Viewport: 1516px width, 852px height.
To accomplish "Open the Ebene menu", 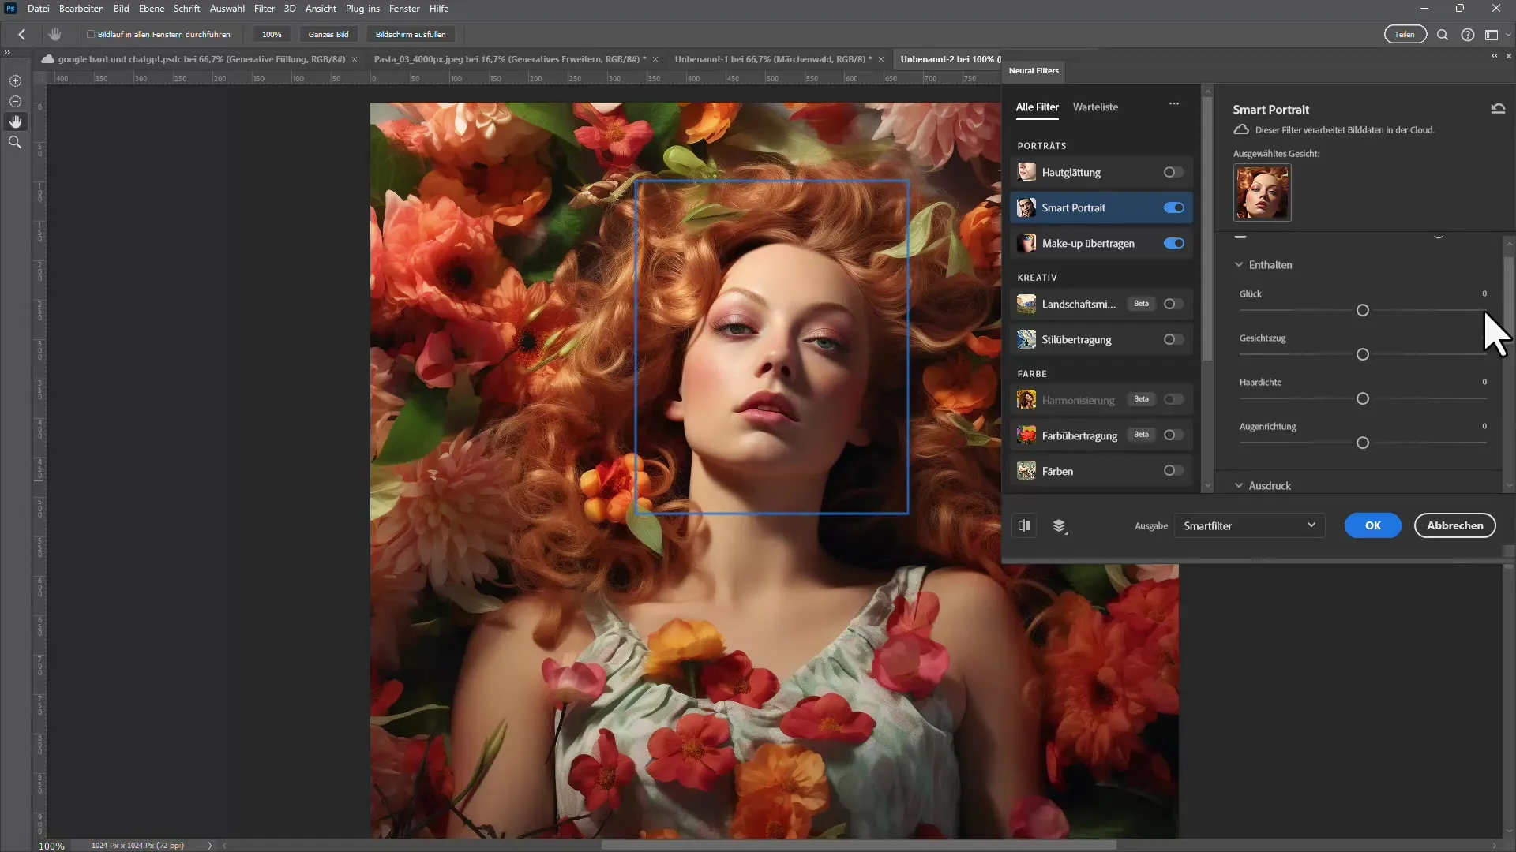I will tap(151, 9).
